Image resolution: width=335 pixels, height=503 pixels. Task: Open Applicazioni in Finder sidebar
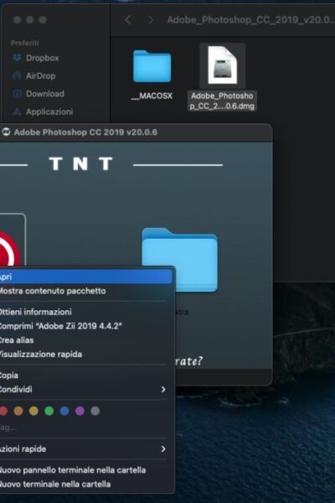[x=49, y=112]
